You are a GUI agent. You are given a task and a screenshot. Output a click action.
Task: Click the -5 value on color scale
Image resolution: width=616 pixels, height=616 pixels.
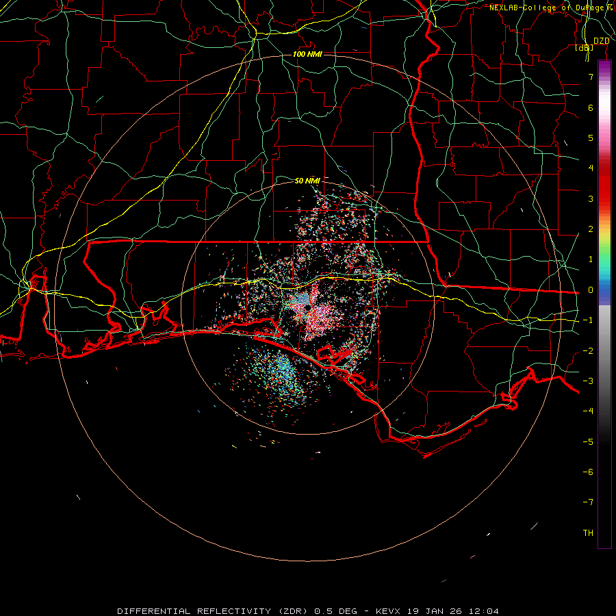(588, 442)
